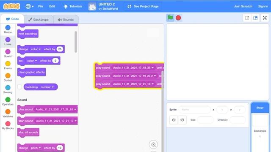This screenshot has width=271, height=152.
Task: Switch to the Backdrops tab
Action: click(39, 19)
